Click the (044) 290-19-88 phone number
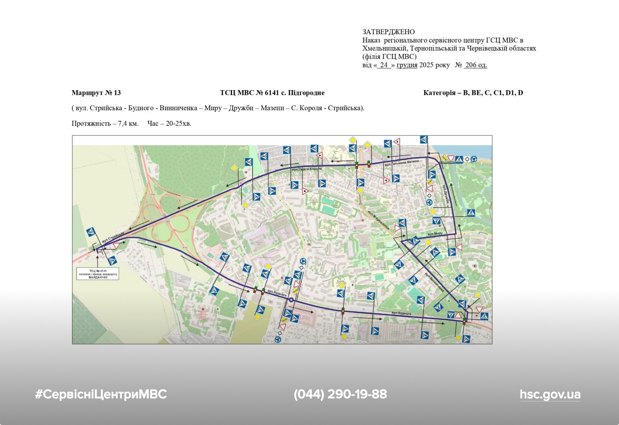 340,394
